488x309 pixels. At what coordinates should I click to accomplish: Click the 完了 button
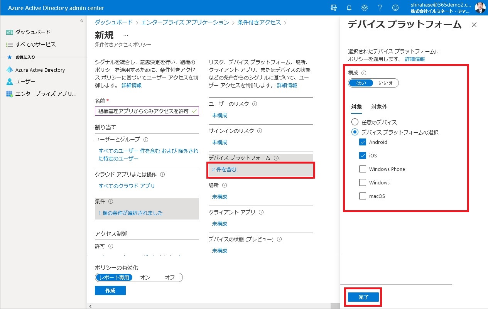pyautogui.click(x=363, y=297)
